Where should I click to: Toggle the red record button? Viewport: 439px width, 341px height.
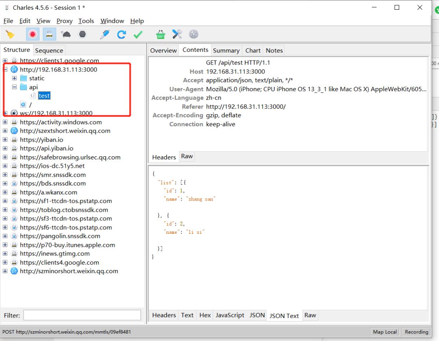click(x=33, y=35)
